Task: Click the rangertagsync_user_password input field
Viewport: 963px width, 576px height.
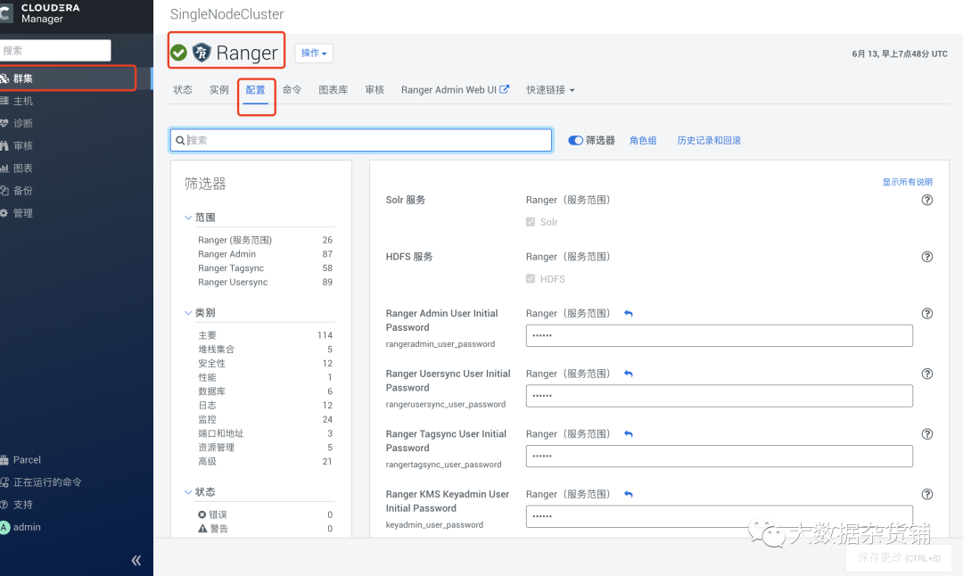Action: 720,457
